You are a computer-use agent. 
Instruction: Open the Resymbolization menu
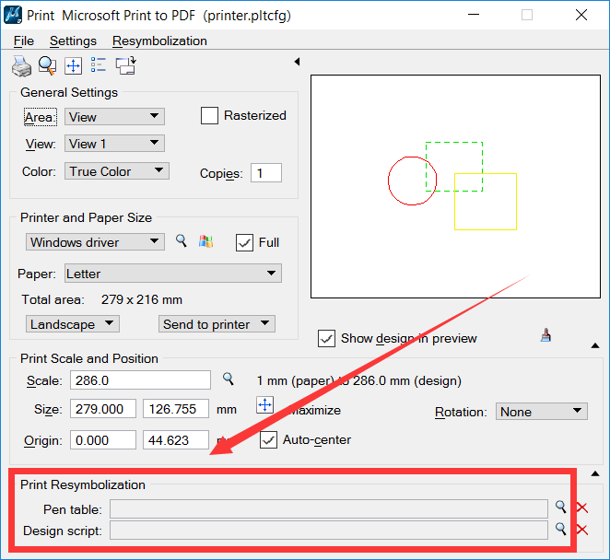click(x=159, y=41)
